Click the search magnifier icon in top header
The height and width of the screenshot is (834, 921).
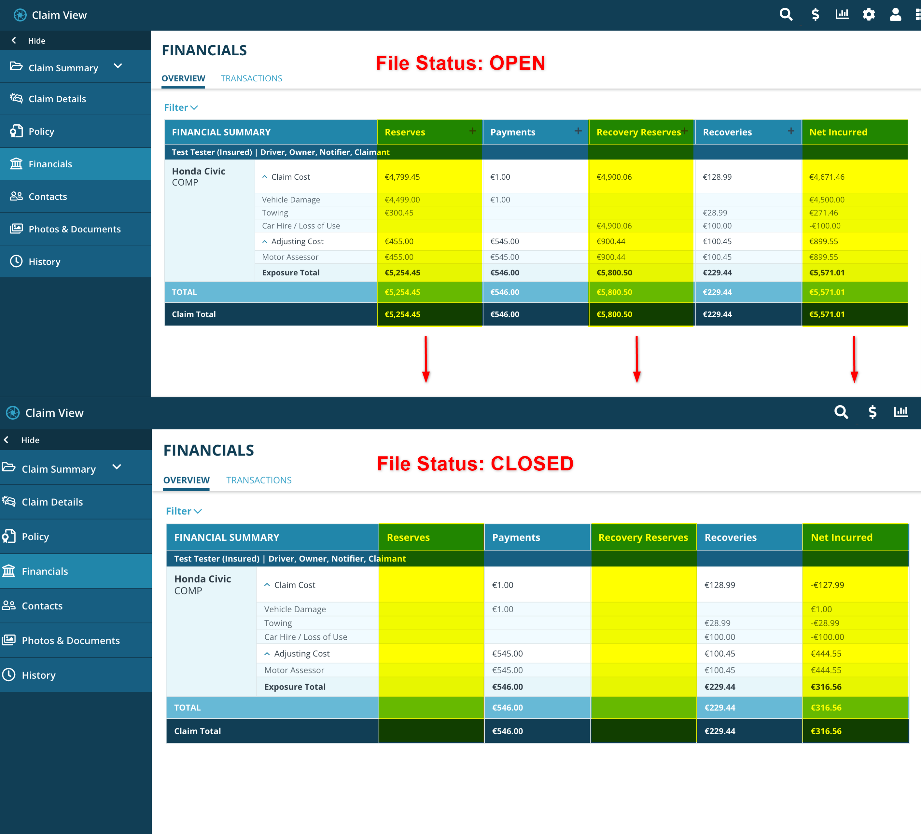pyautogui.click(x=785, y=15)
